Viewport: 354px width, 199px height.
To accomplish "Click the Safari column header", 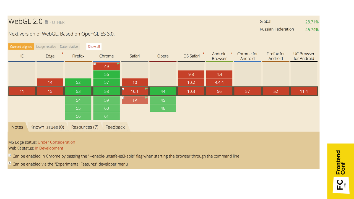I will (x=135, y=56).
